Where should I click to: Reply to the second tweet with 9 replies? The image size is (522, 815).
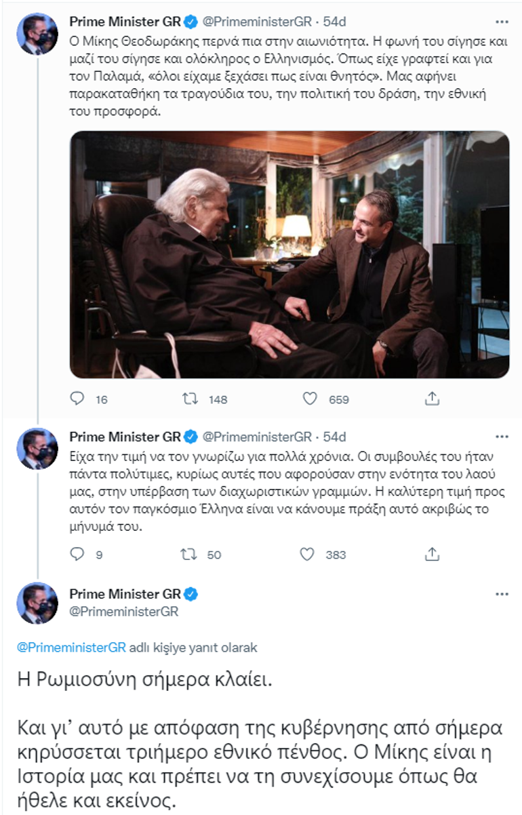[x=78, y=554]
